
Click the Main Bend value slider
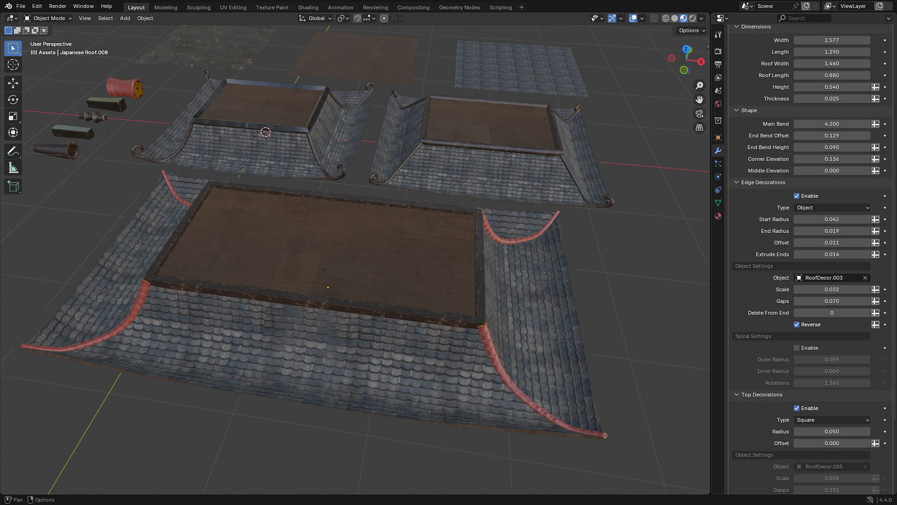(832, 124)
